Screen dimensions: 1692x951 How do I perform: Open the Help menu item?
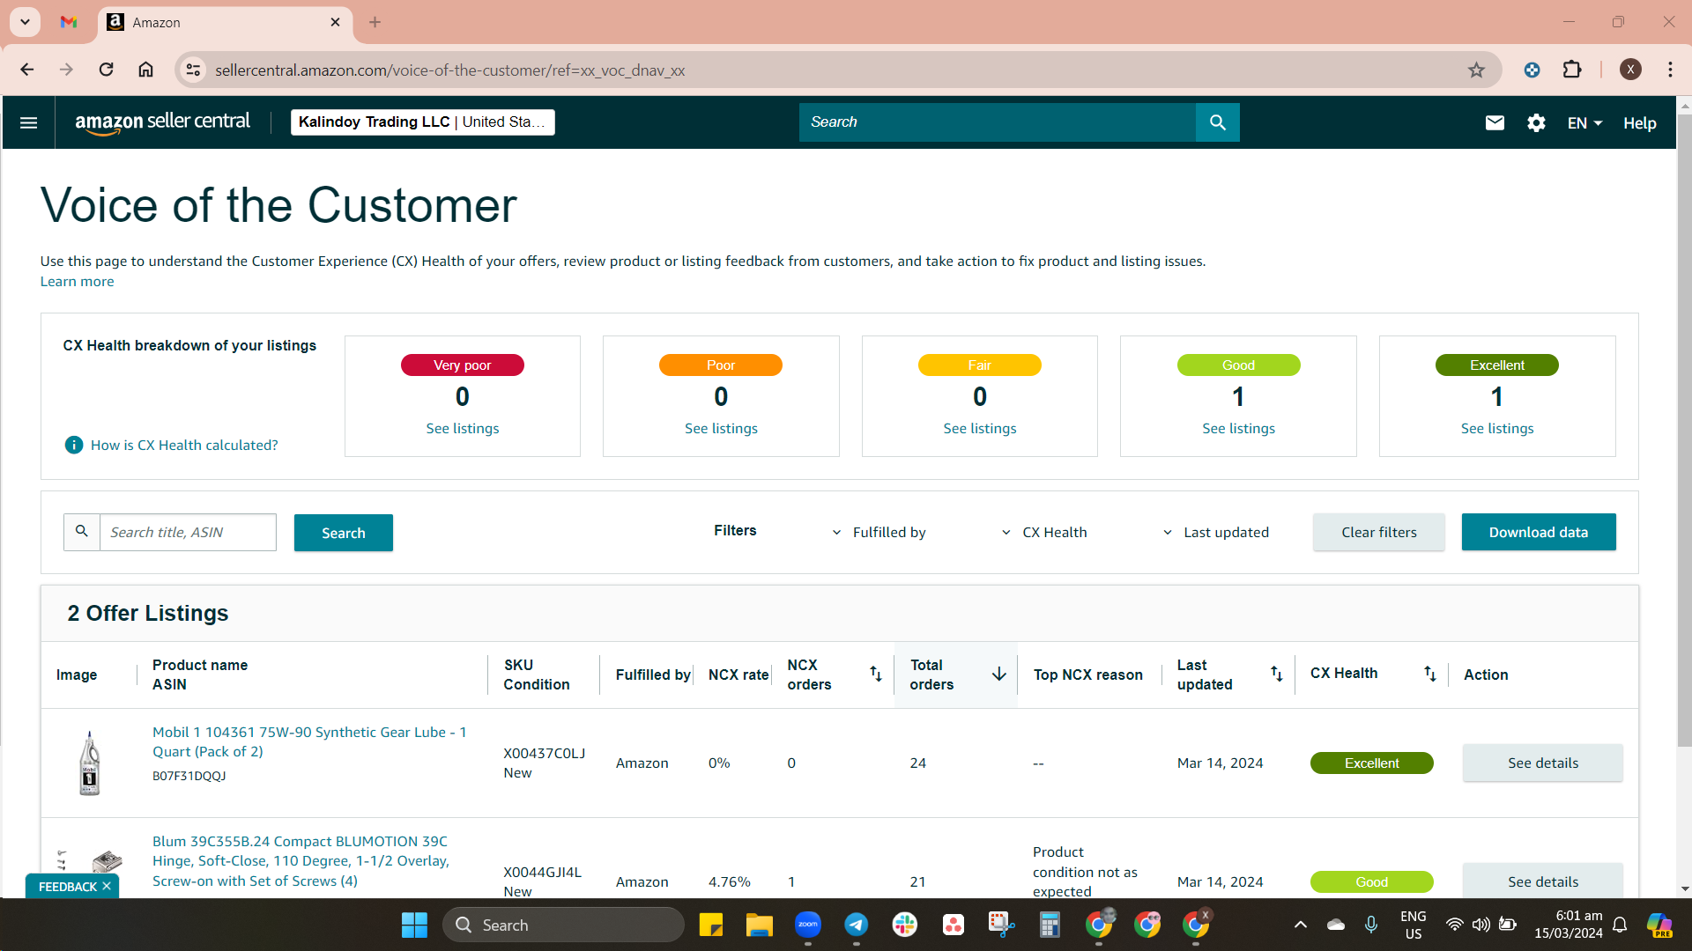1639,123
